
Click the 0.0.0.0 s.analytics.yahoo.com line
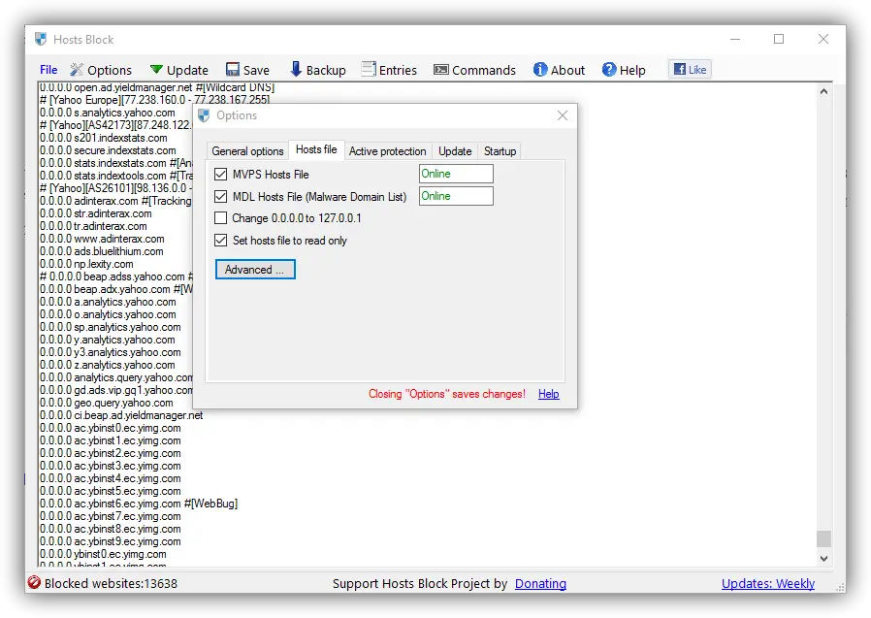click(108, 113)
